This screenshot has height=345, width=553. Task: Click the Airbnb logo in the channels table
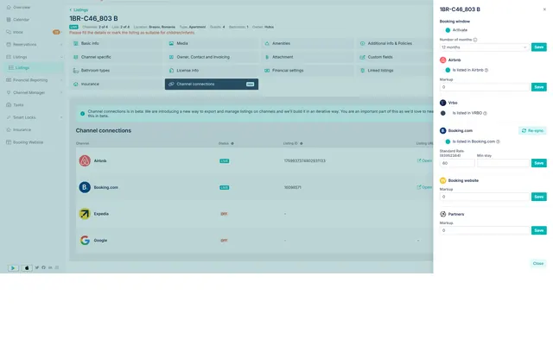85,161
